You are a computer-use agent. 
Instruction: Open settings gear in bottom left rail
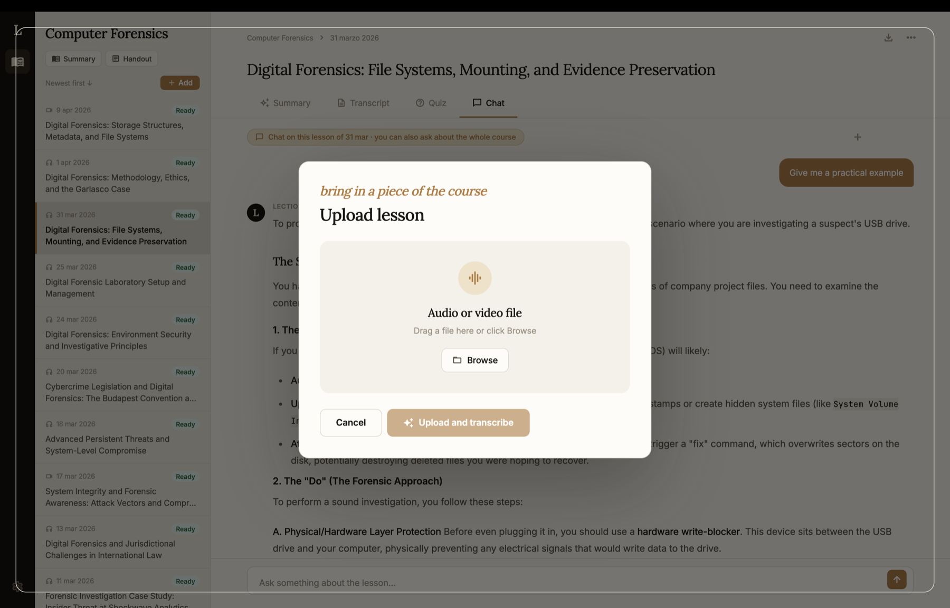pos(17,586)
